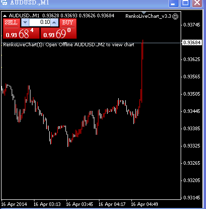206x209 pixels.
Task: Click the 0.93684 current price label
Action: (192, 42)
